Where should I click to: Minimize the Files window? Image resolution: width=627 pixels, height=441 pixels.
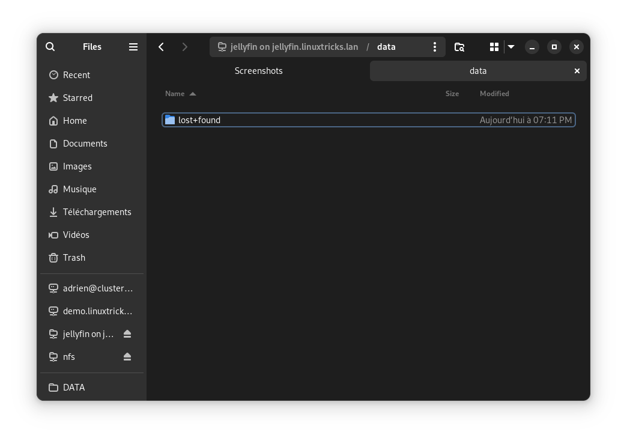click(532, 47)
